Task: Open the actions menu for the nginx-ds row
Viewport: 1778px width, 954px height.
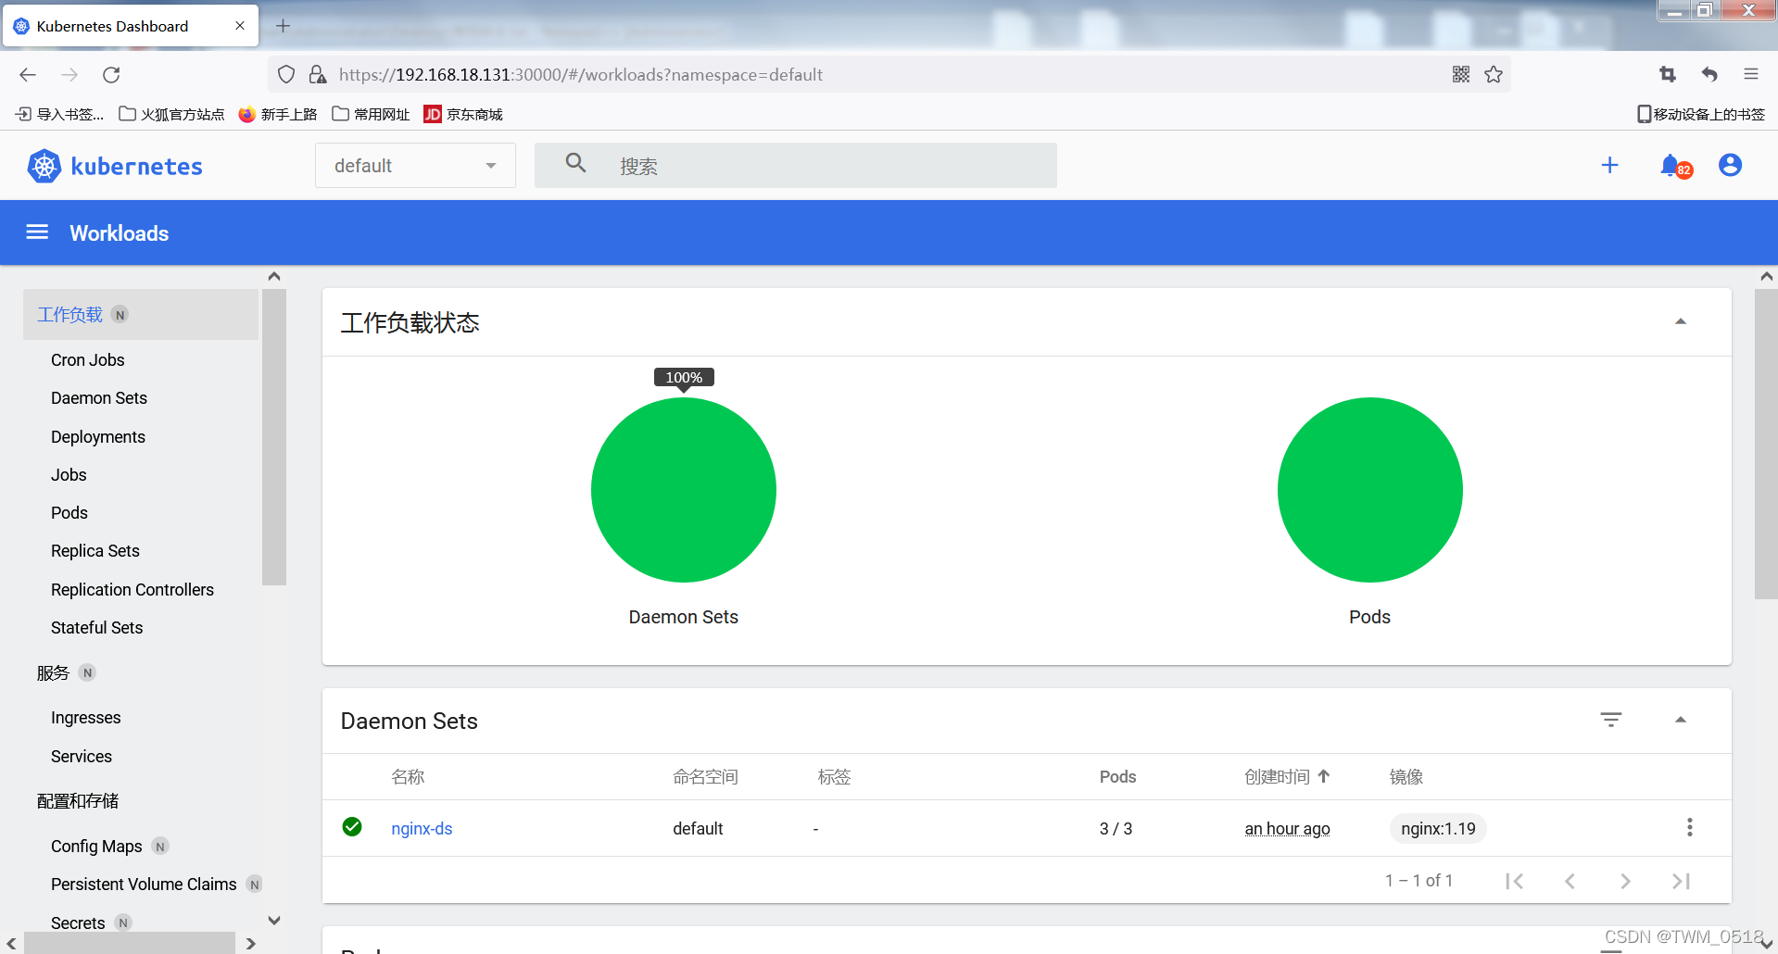Action: click(x=1690, y=827)
